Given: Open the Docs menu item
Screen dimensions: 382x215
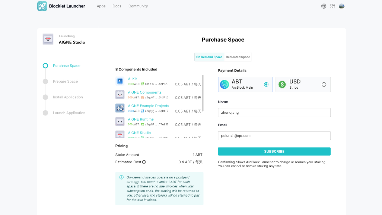Looking at the screenshot, I should click(x=117, y=6).
